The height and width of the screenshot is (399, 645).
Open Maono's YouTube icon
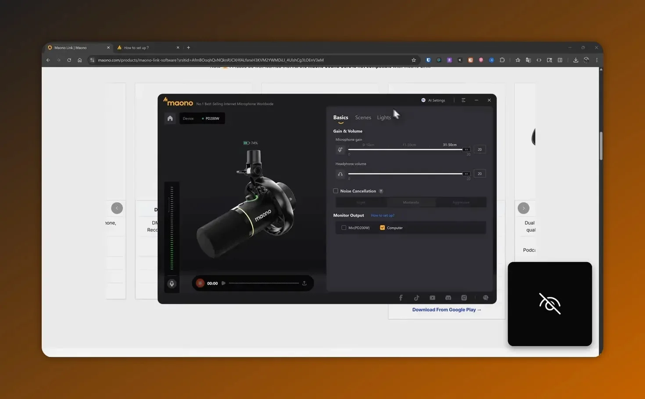(432, 298)
